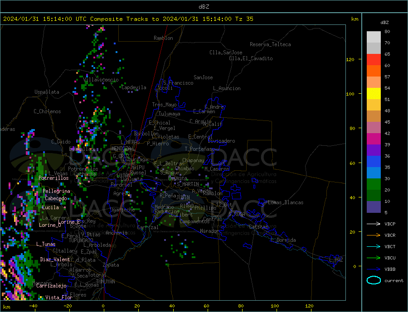Click the Anchoris location label

click(x=117, y=233)
